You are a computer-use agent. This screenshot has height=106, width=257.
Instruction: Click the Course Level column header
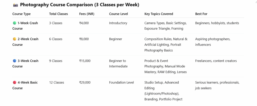[118, 14]
